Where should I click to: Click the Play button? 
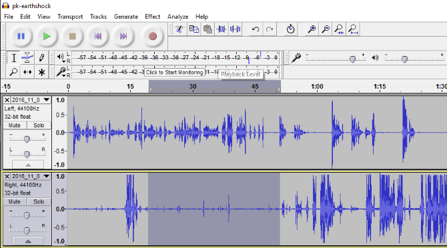(x=47, y=36)
